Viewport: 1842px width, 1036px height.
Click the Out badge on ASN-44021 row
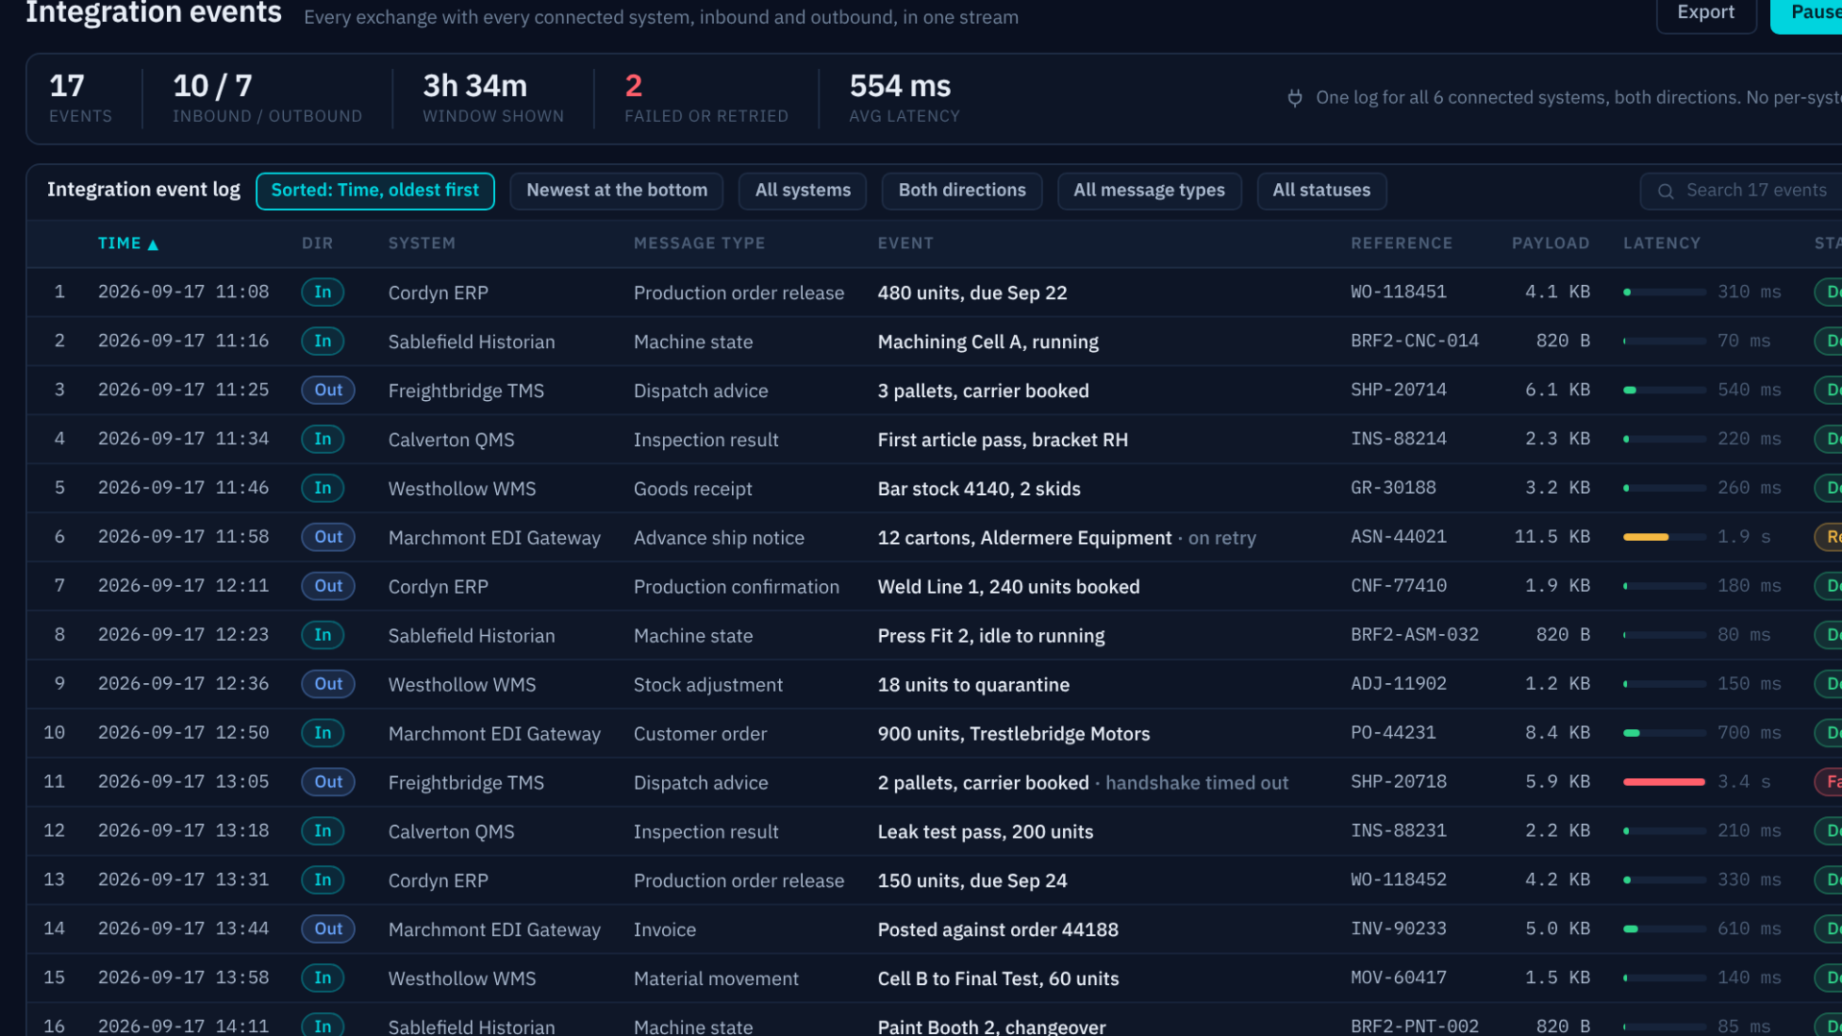click(x=328, y=537)
